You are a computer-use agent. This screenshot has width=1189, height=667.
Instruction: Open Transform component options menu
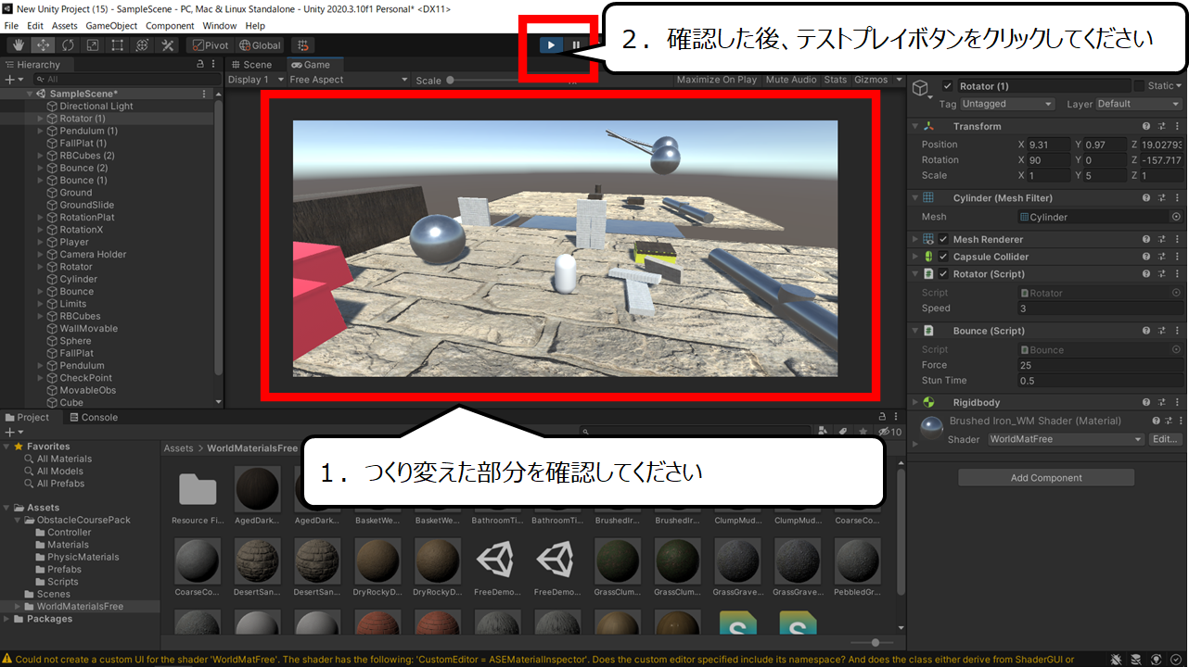click(x=1176, y=126)
